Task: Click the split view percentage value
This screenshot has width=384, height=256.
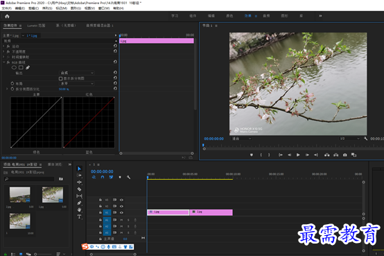Action: [64, 89]
